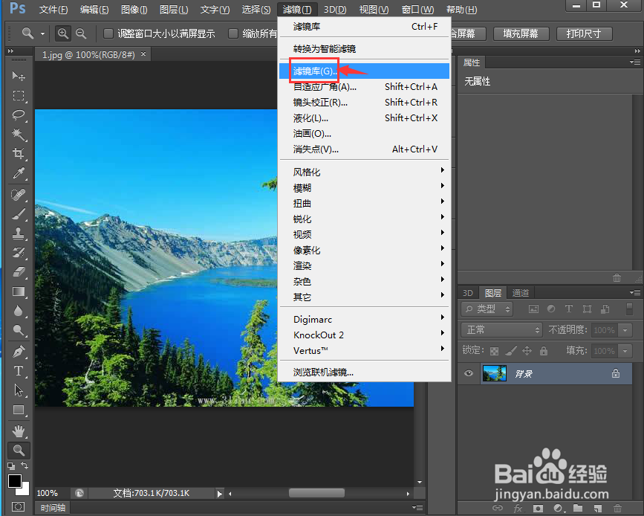This screenshot has height=516, width=644.
Task: Select the Brush tool
Action: point(19,216)
